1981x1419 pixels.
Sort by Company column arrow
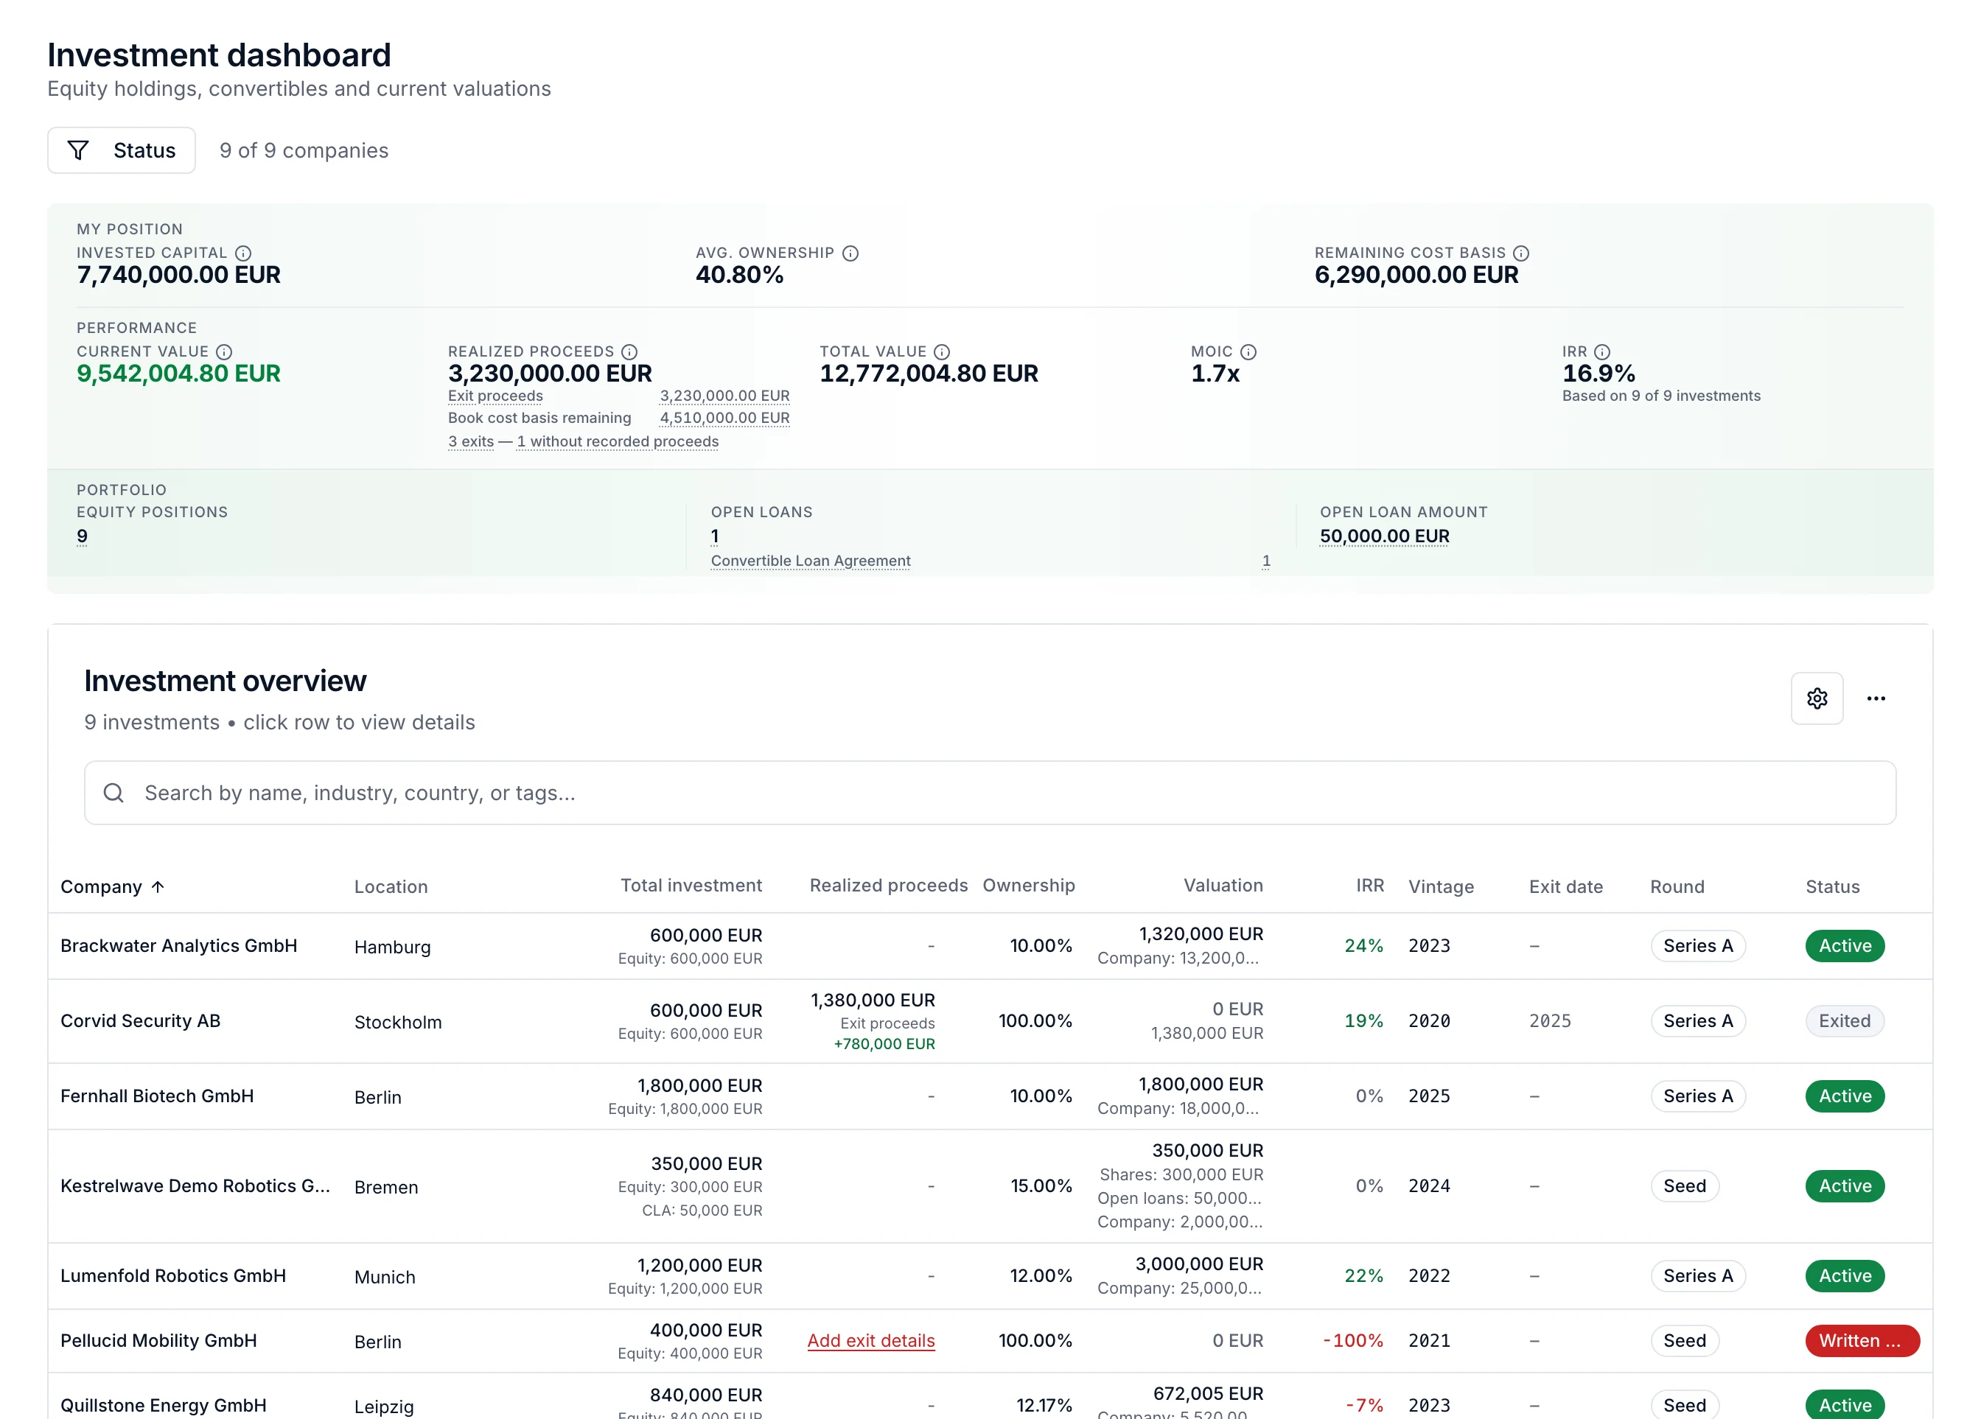coord(158,887)
